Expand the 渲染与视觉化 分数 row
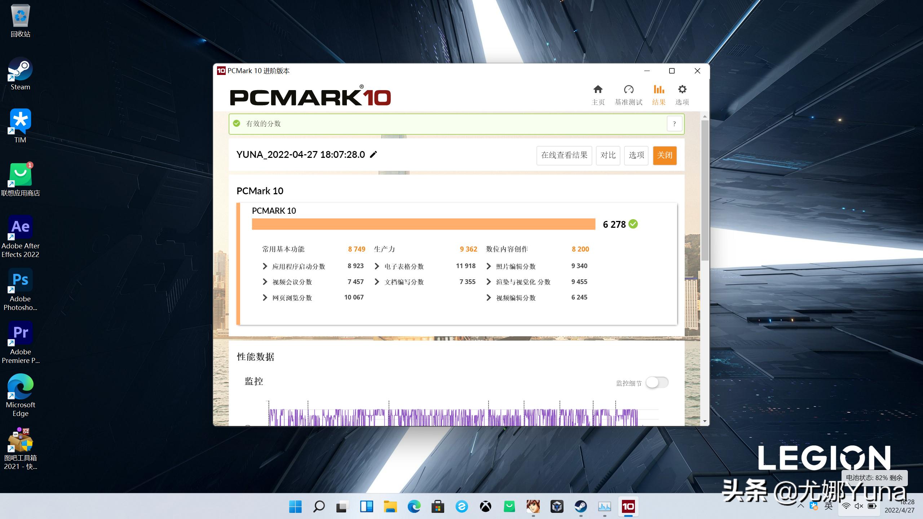Screen dimensions: 923x519 click(x=489, y=282)
